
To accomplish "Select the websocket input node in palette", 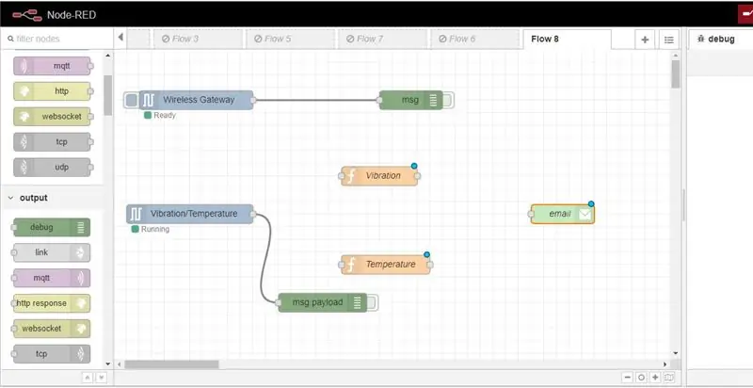I will (52, 116).
